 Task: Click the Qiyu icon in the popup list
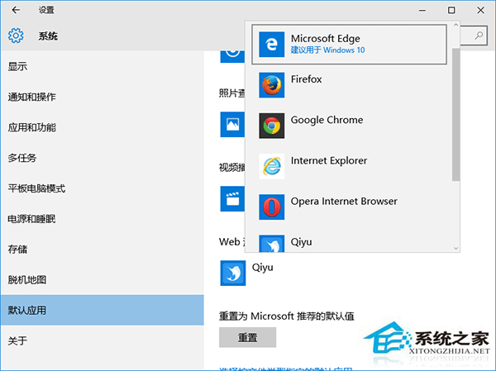271,243
